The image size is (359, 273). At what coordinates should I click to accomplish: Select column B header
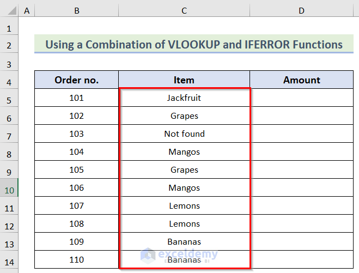77,11
